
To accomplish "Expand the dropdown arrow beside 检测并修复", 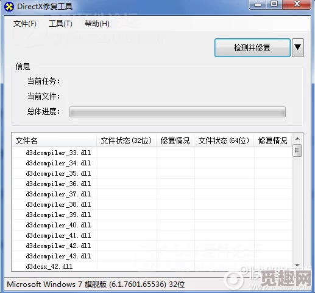I will pyautogui.click(x=298, y=48).
